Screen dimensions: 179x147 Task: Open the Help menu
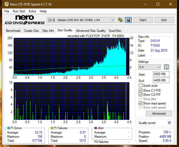[x=43, y=11]
